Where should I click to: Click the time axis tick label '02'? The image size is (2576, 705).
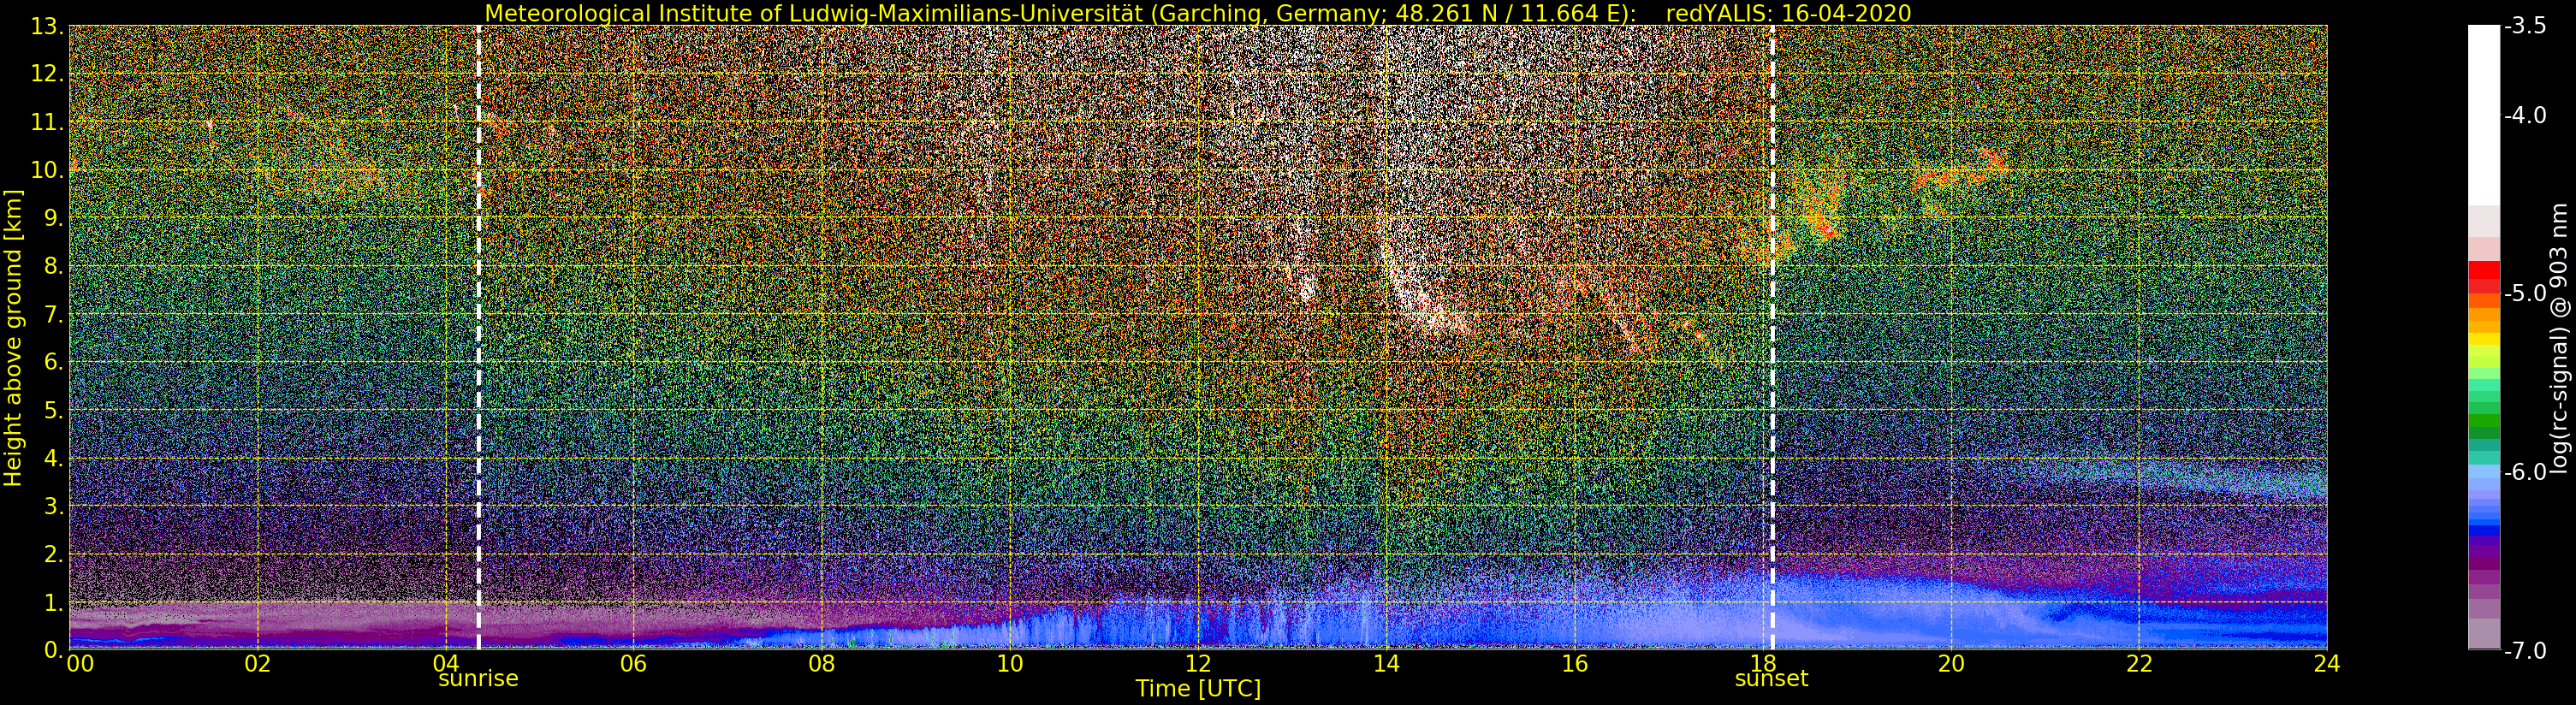[x=258, y=664]
